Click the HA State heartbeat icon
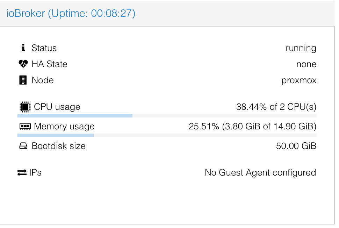Screen dimensions: 339x228 [23, 64]
